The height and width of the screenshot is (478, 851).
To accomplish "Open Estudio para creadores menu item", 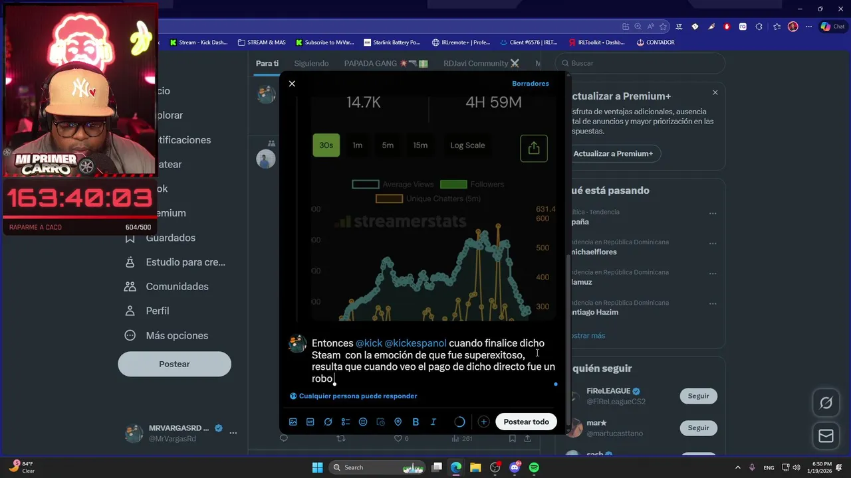I will tap(176, 262).
